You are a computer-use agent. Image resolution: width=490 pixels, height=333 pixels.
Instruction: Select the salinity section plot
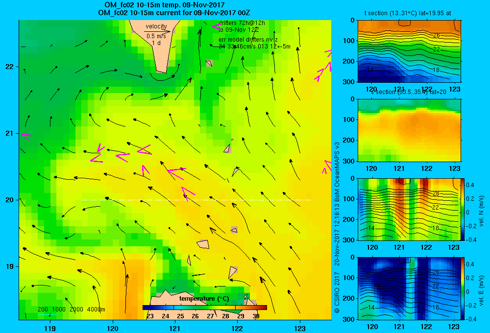pos(409,130)
